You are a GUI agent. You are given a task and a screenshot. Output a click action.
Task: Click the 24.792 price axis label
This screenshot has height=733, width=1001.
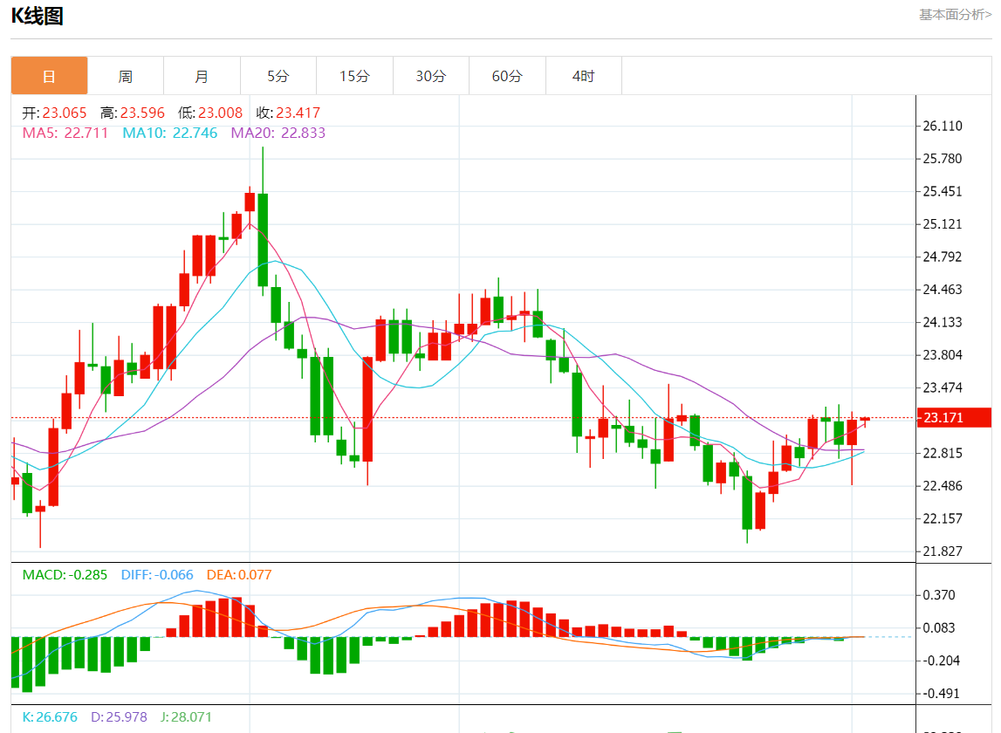tap(943, 257)
